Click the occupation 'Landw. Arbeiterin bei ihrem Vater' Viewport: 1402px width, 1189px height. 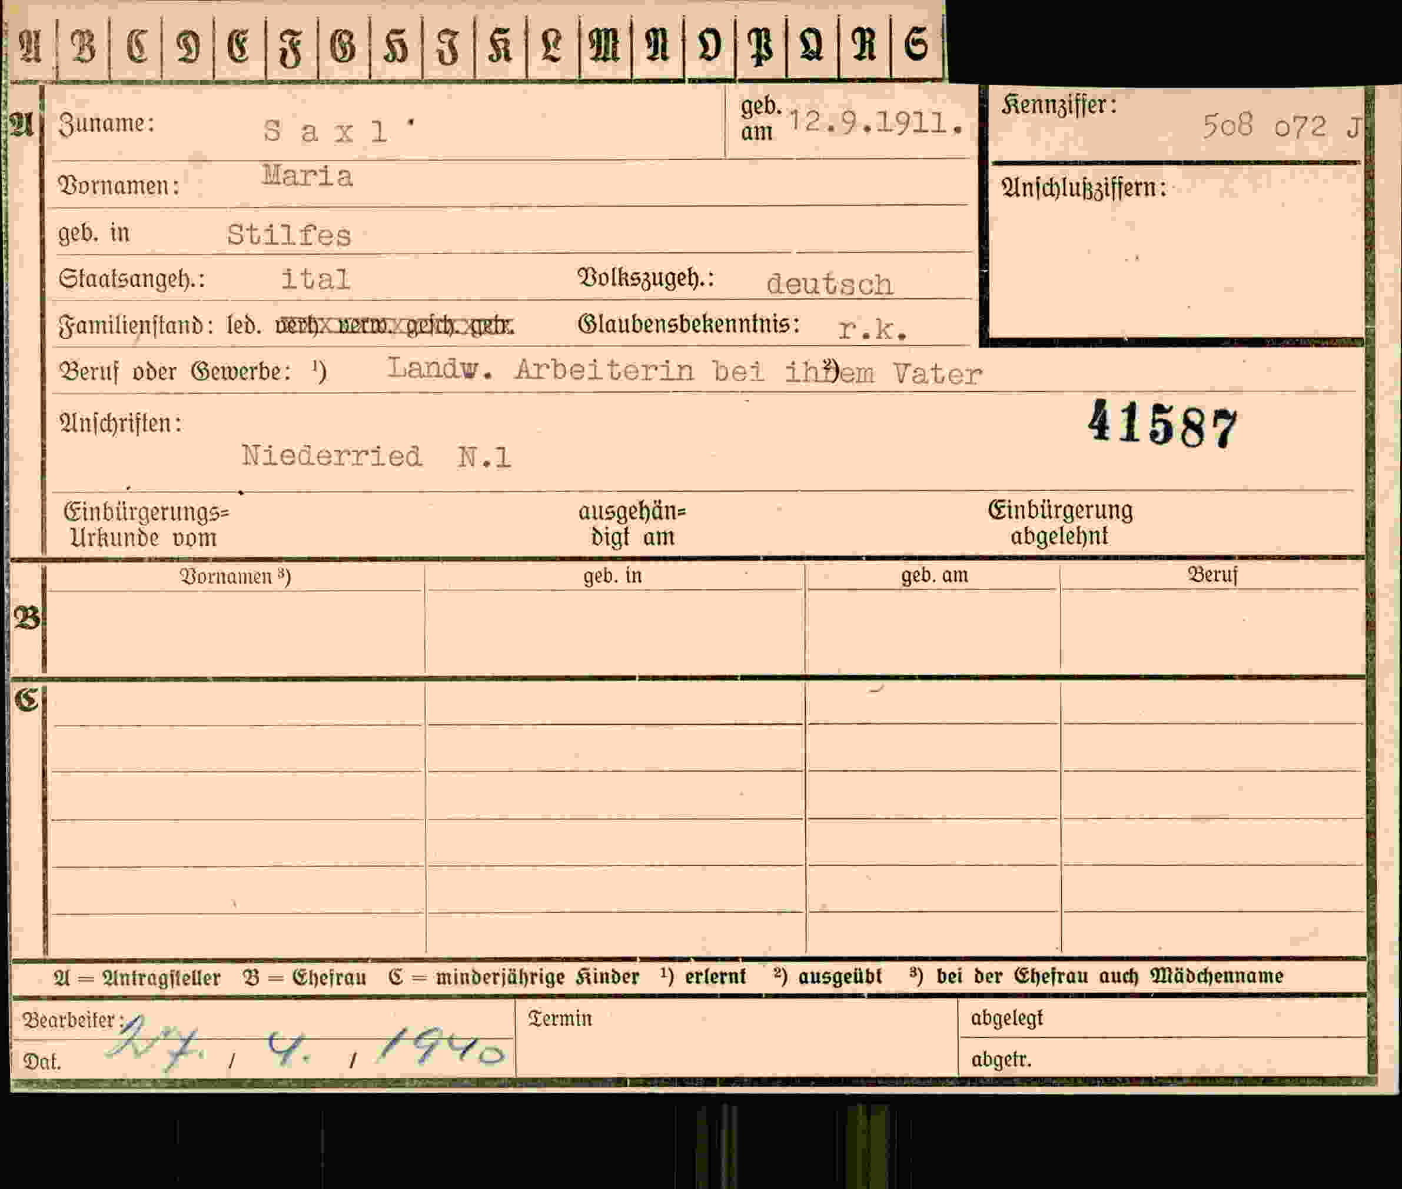685,371
